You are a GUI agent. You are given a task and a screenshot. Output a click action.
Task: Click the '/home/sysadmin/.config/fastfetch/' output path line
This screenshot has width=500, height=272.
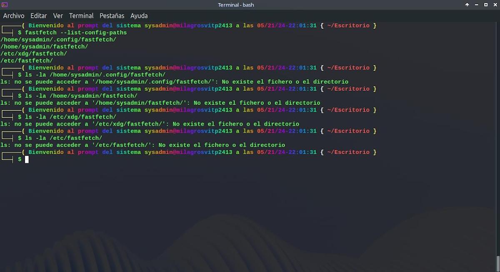[x=58, y=40]
